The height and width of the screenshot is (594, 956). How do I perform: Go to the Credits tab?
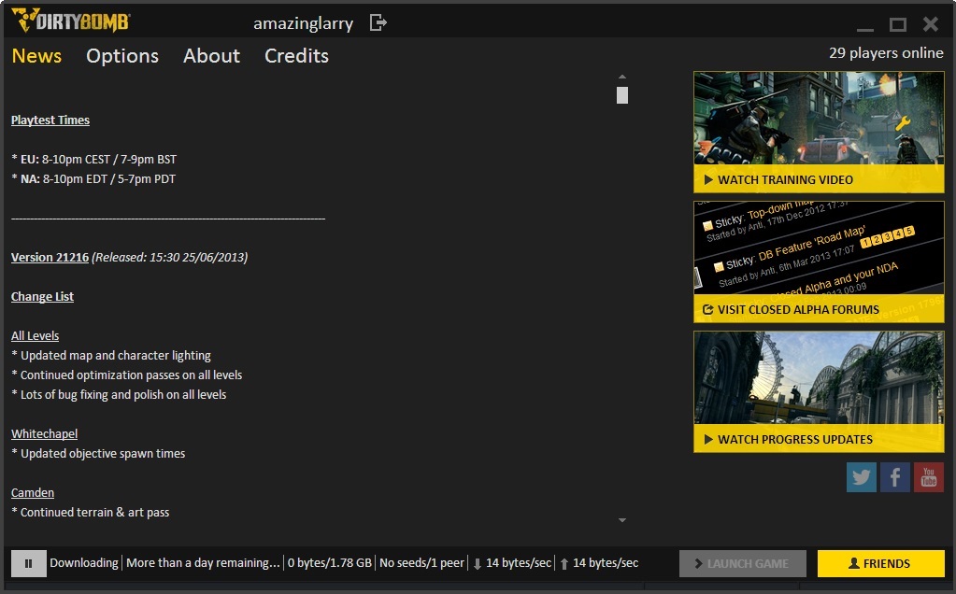click(296, 56)
